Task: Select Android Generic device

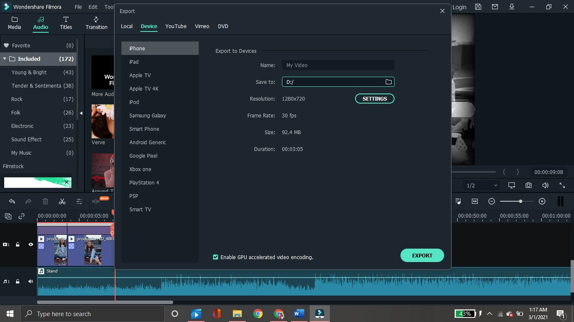Action: pyautogui.click(x=160, y=142)
